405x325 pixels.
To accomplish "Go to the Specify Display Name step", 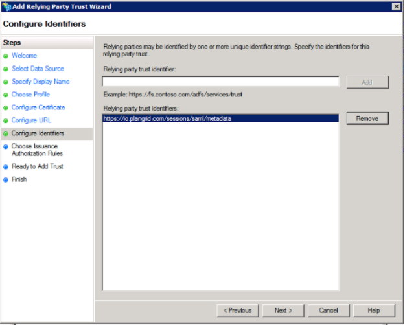I will point(41,82).
